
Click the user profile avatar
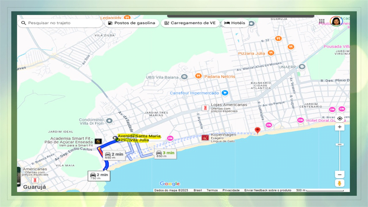click(x=335, y=21)
